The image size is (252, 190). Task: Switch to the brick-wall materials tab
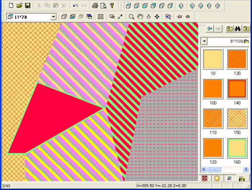(205, 178)
